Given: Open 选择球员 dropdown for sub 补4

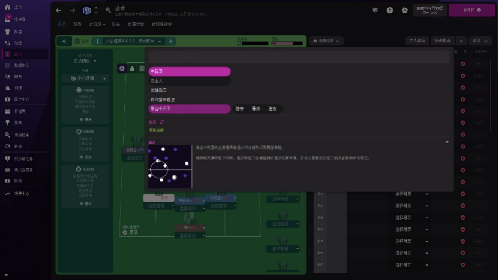Looking at the screenshot, I should tap(411, 229).
